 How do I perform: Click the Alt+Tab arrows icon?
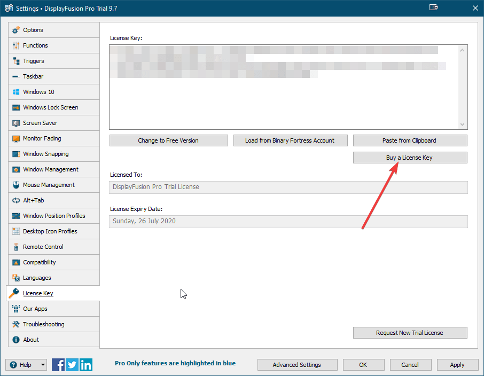[x=16, y=200]
